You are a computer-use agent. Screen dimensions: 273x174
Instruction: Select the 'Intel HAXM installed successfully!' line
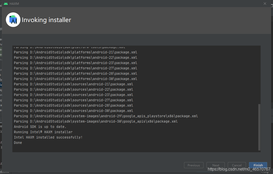pyautogui.click(x=48, y=137)
